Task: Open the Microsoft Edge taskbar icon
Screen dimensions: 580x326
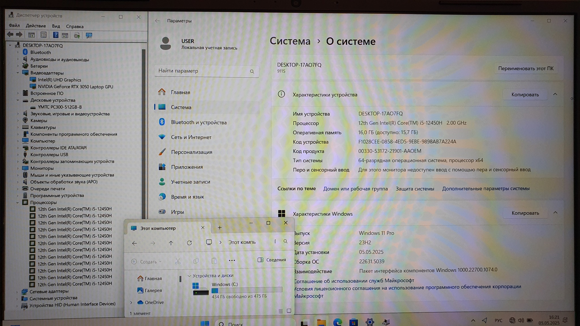Action: click(337, 322)
